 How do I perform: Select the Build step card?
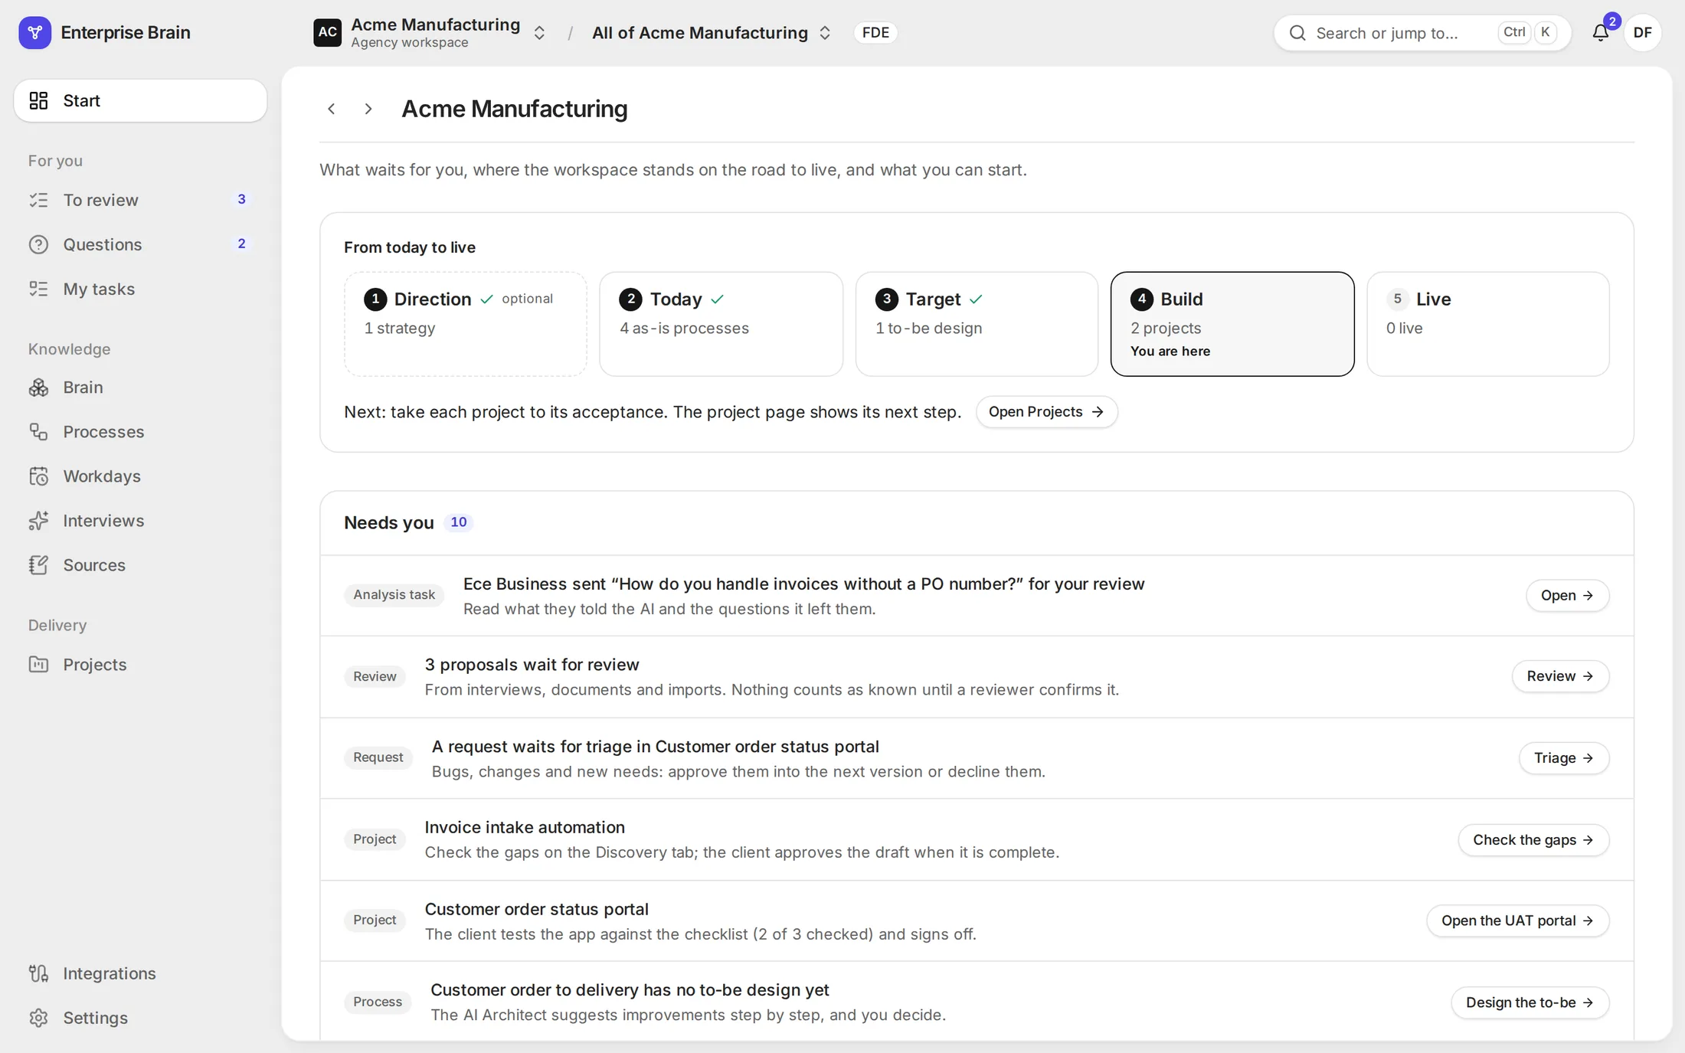[1232, 324]
